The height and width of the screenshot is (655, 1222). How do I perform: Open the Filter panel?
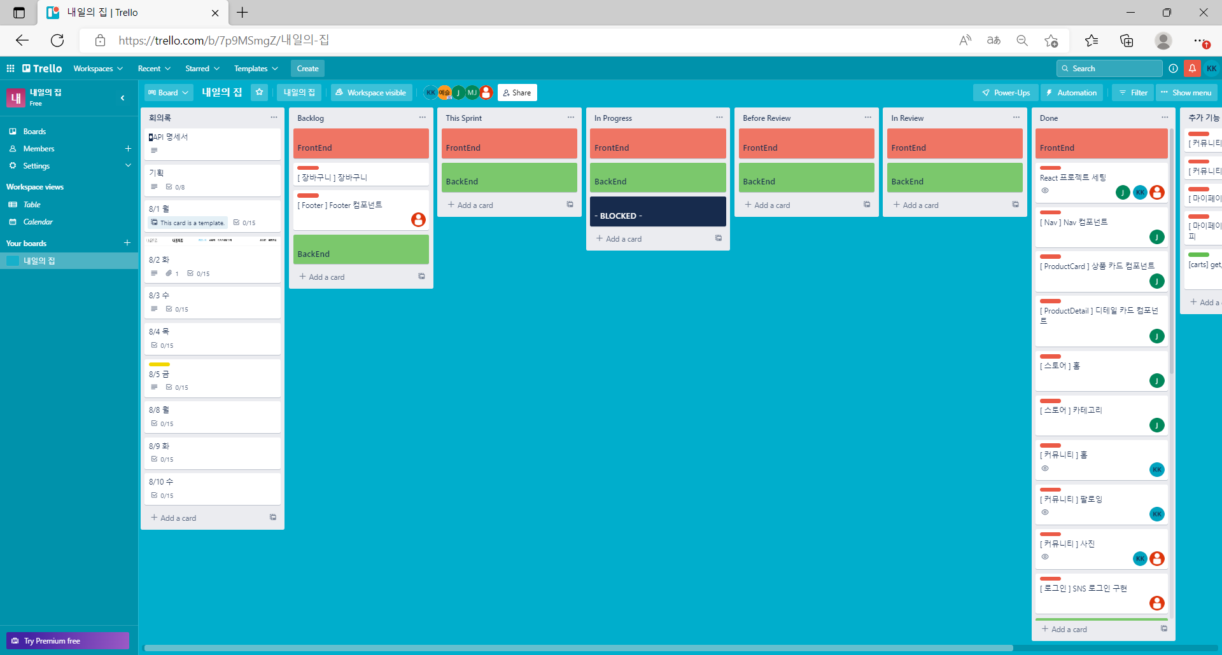coord(1132,92)
